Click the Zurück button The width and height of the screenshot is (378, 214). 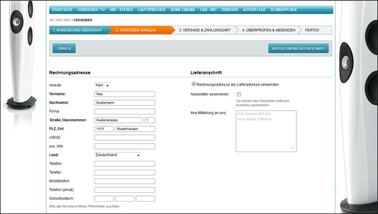point(64,48)
